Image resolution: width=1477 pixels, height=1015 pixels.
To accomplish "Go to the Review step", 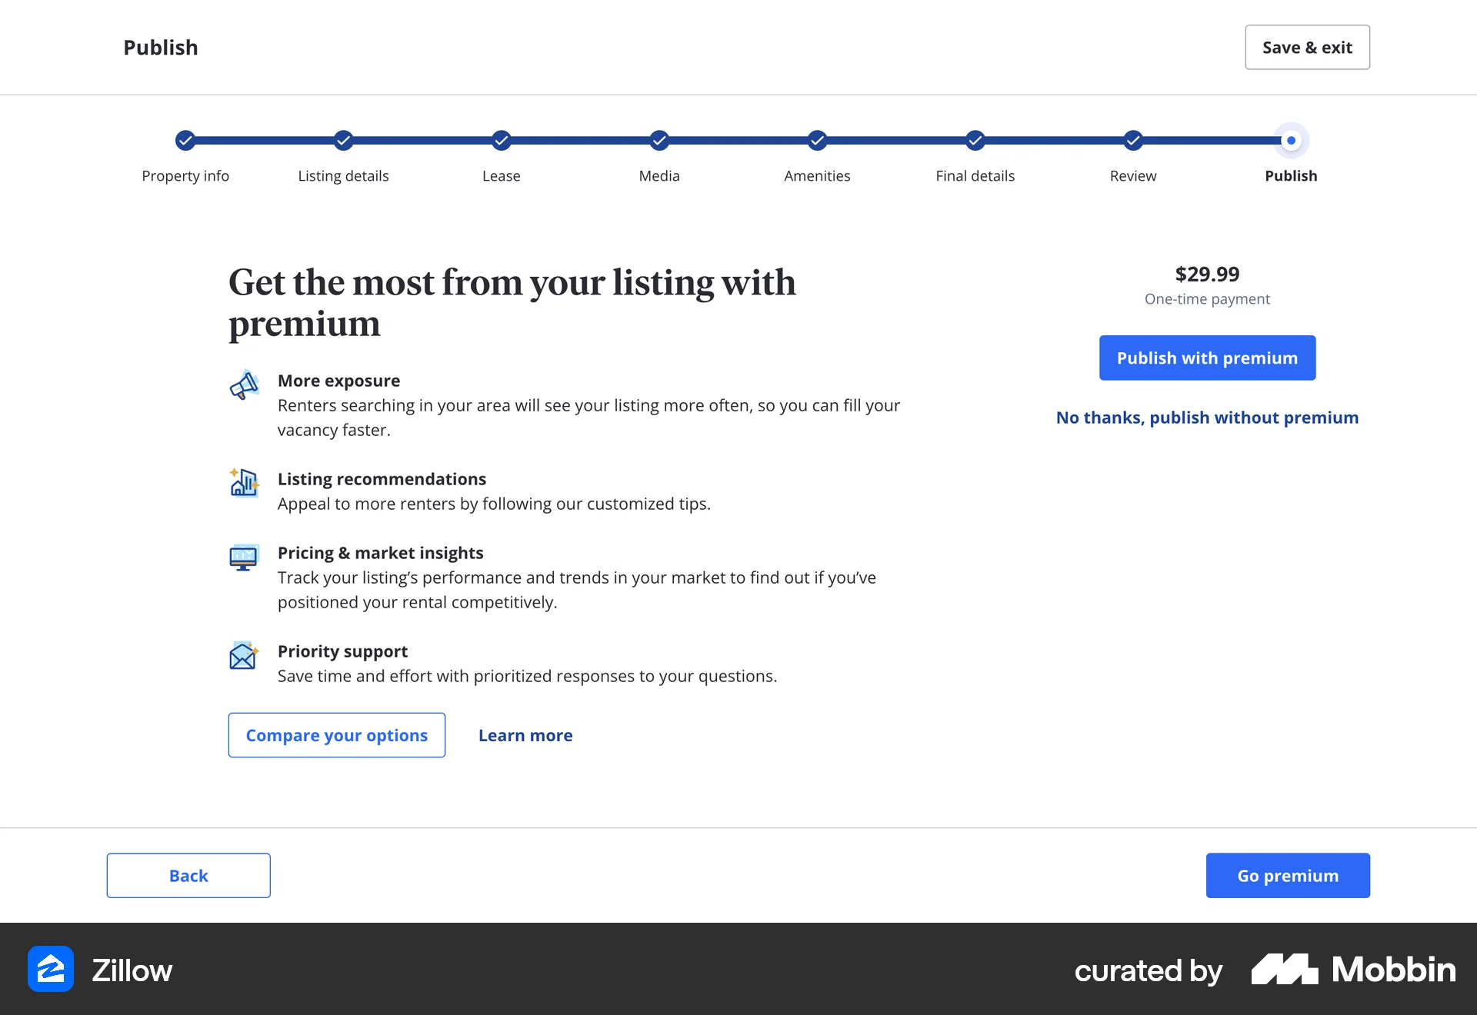I will [1132, 141].
